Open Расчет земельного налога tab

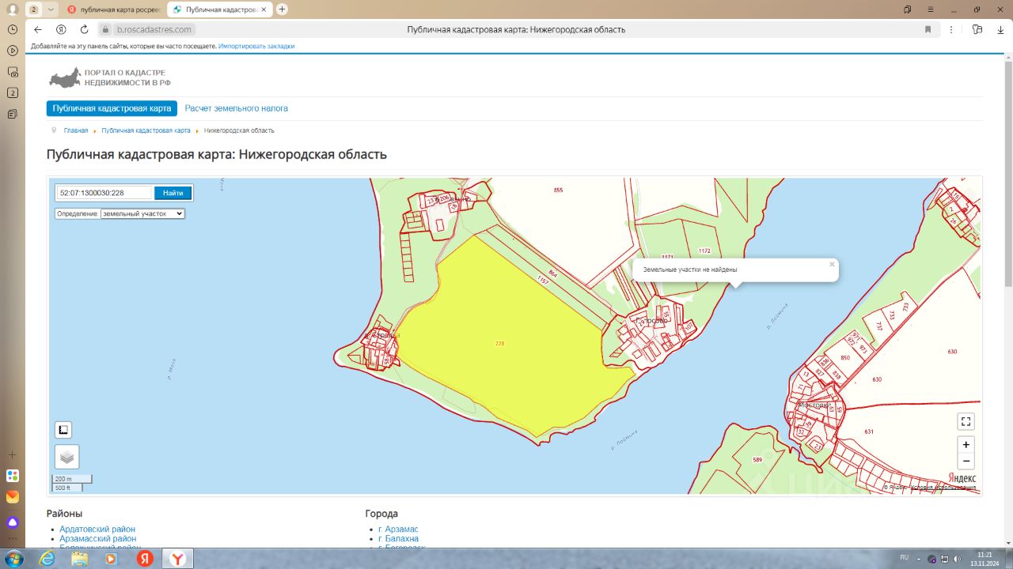pos(237,108)
